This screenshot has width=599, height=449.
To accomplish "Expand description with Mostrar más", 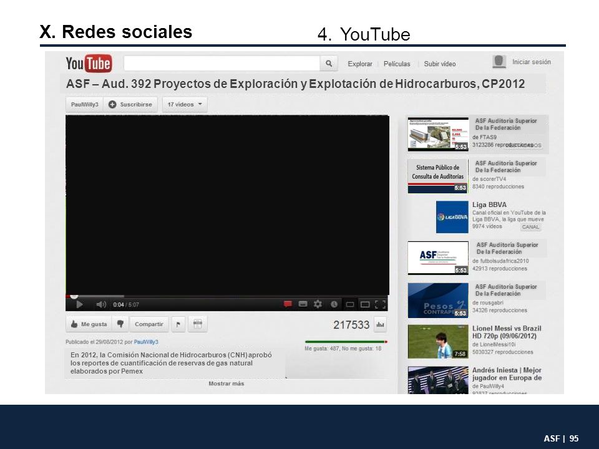I will 226,384.
